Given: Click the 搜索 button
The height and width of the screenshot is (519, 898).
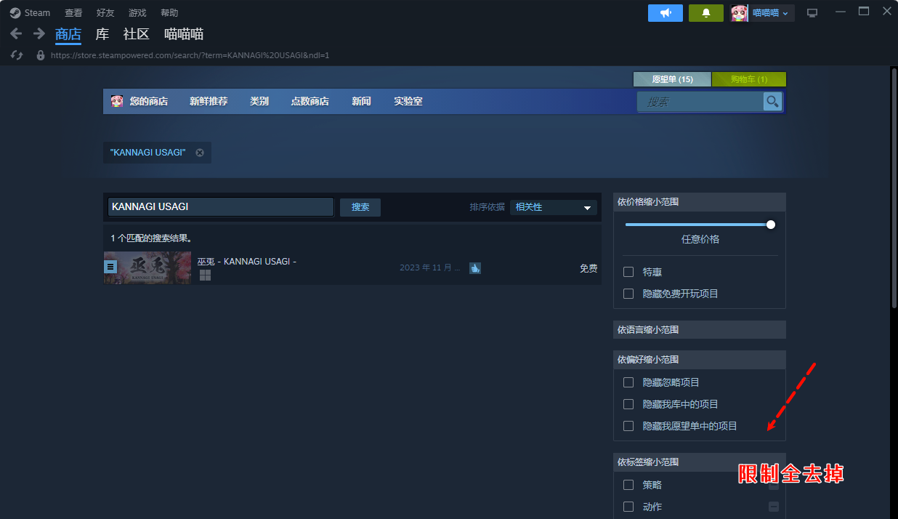Looking at the screenshot, I should [360, 207].
